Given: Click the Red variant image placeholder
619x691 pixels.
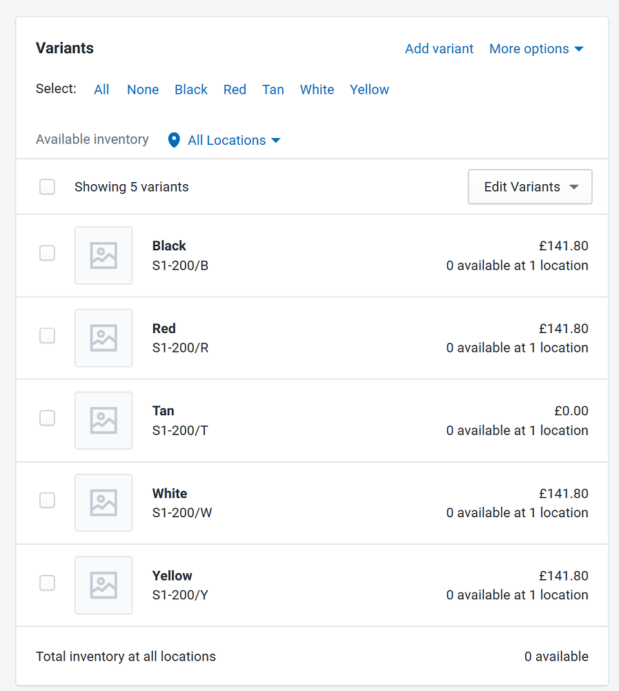Looking at the screenshot, I should [104, 338].
